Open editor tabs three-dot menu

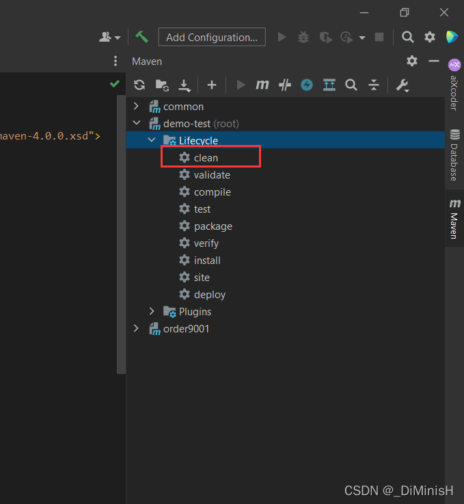point(115,61)
